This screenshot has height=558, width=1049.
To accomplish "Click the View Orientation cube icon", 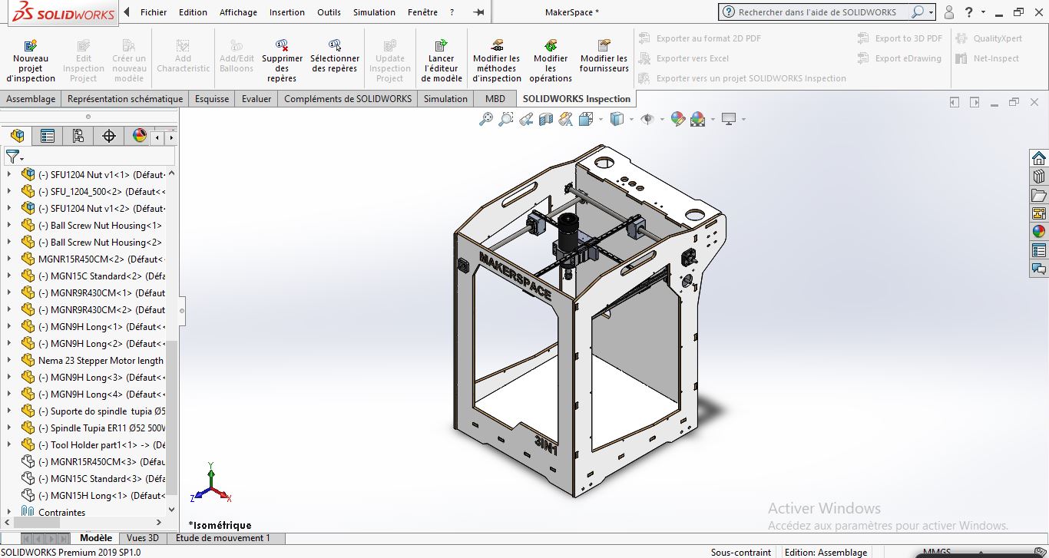I will [x=585, y=119].
